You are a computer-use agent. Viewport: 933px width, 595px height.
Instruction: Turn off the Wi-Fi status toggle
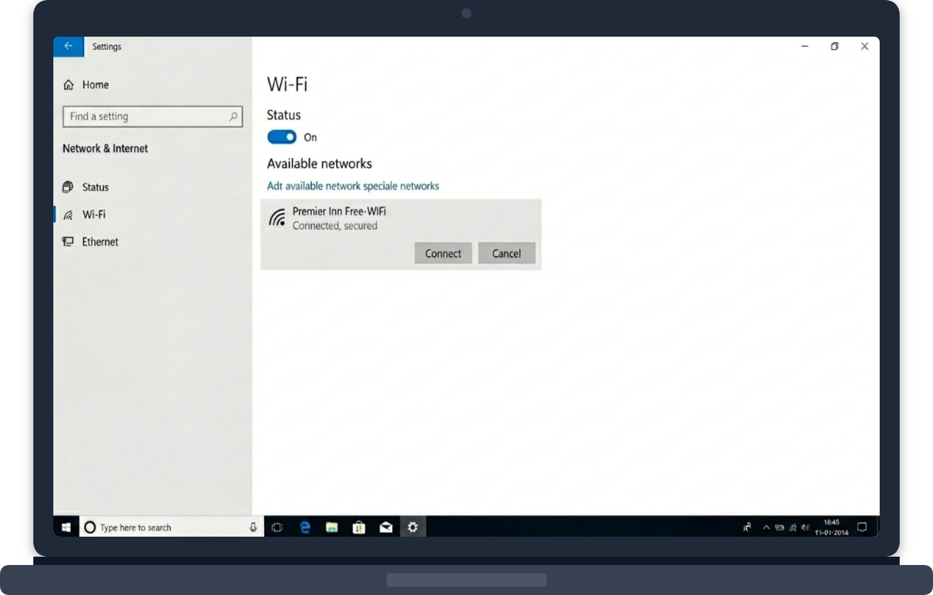[x=282, y=137]
